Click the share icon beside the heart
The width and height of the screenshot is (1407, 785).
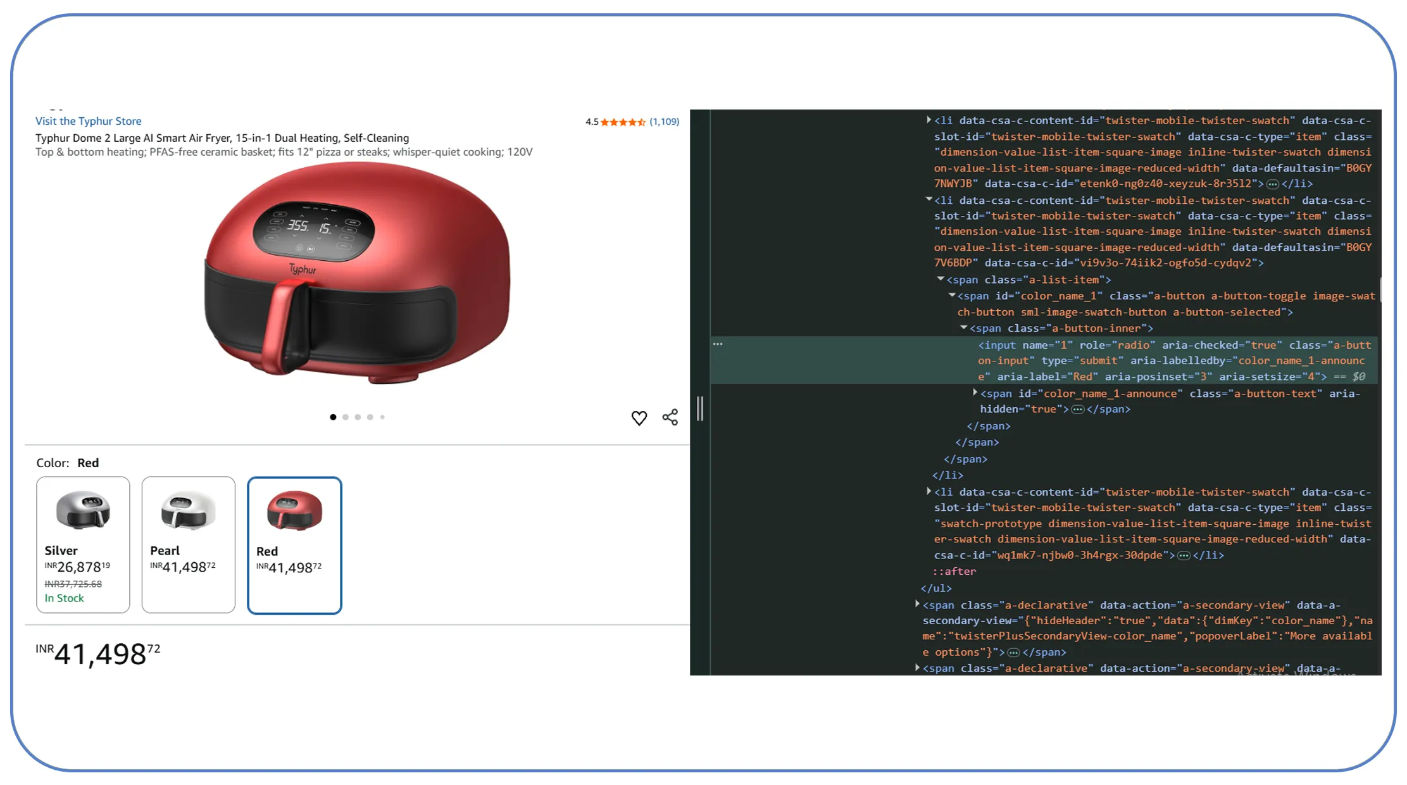tap(670, 417)
